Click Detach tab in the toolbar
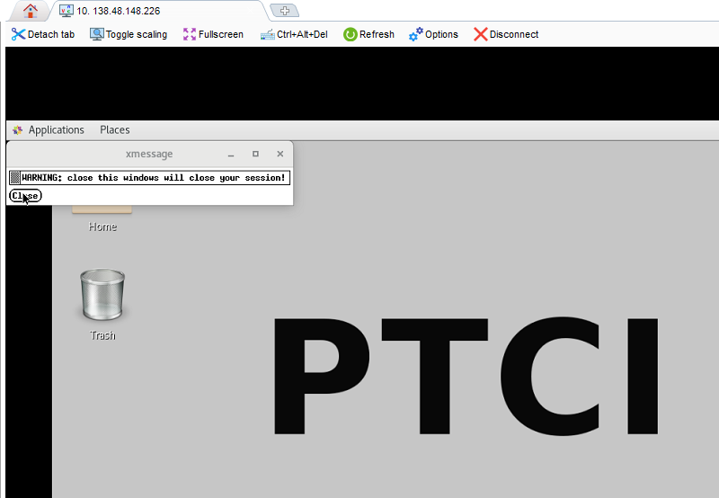This screenshot has height=498, width=719. click(42, 34)
